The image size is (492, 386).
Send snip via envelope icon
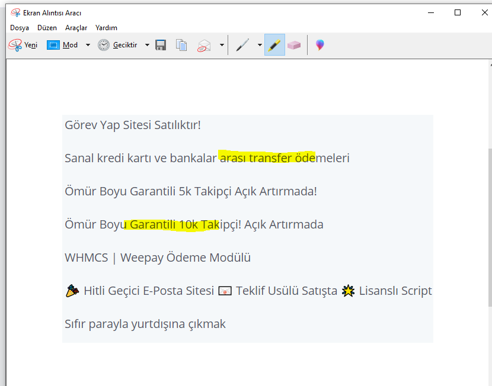(x=204, y=46)
